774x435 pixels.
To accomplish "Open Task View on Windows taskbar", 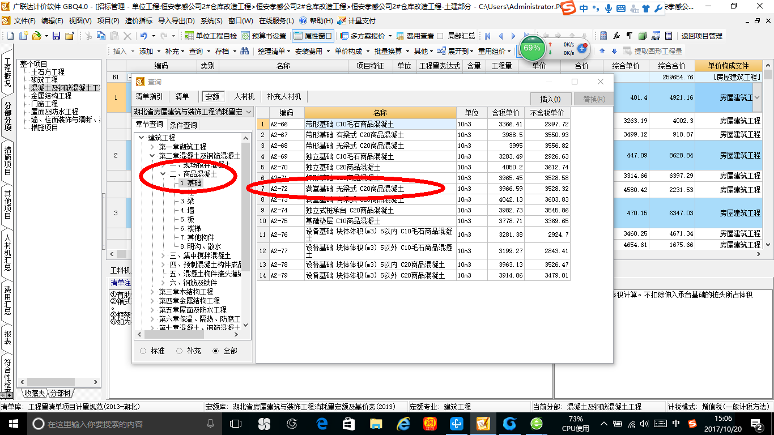I will [x=236, y=424].
